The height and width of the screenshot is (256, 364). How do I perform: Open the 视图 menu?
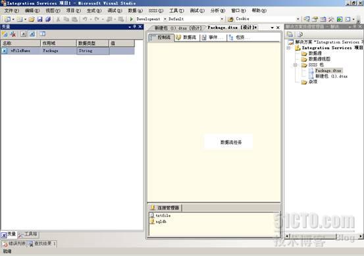pyautogui.click(x=53, y=11)
